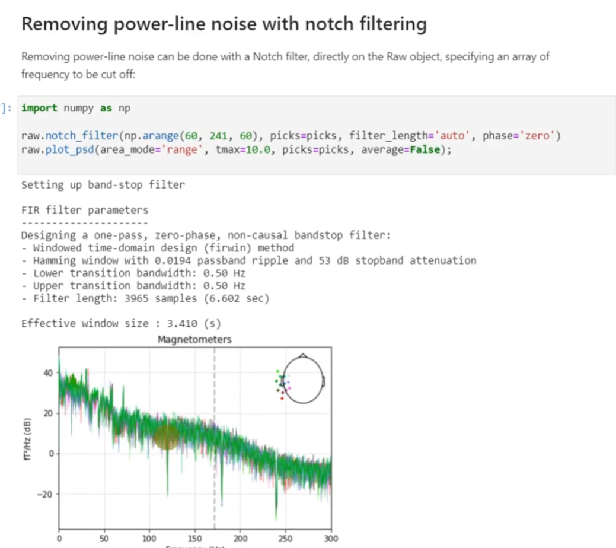Click the 'FIR filter parameters' output header

click(85, 210)
